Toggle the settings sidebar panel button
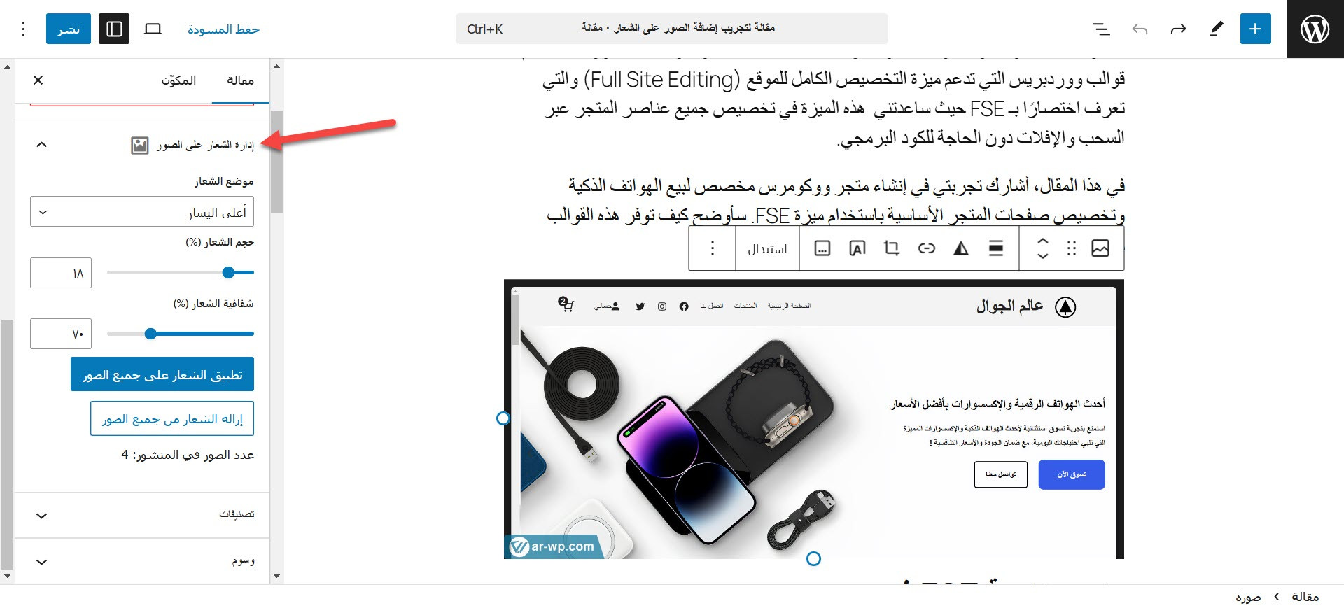The height and width of the screenshot is (608, 1344). click(x=114, y=29)
